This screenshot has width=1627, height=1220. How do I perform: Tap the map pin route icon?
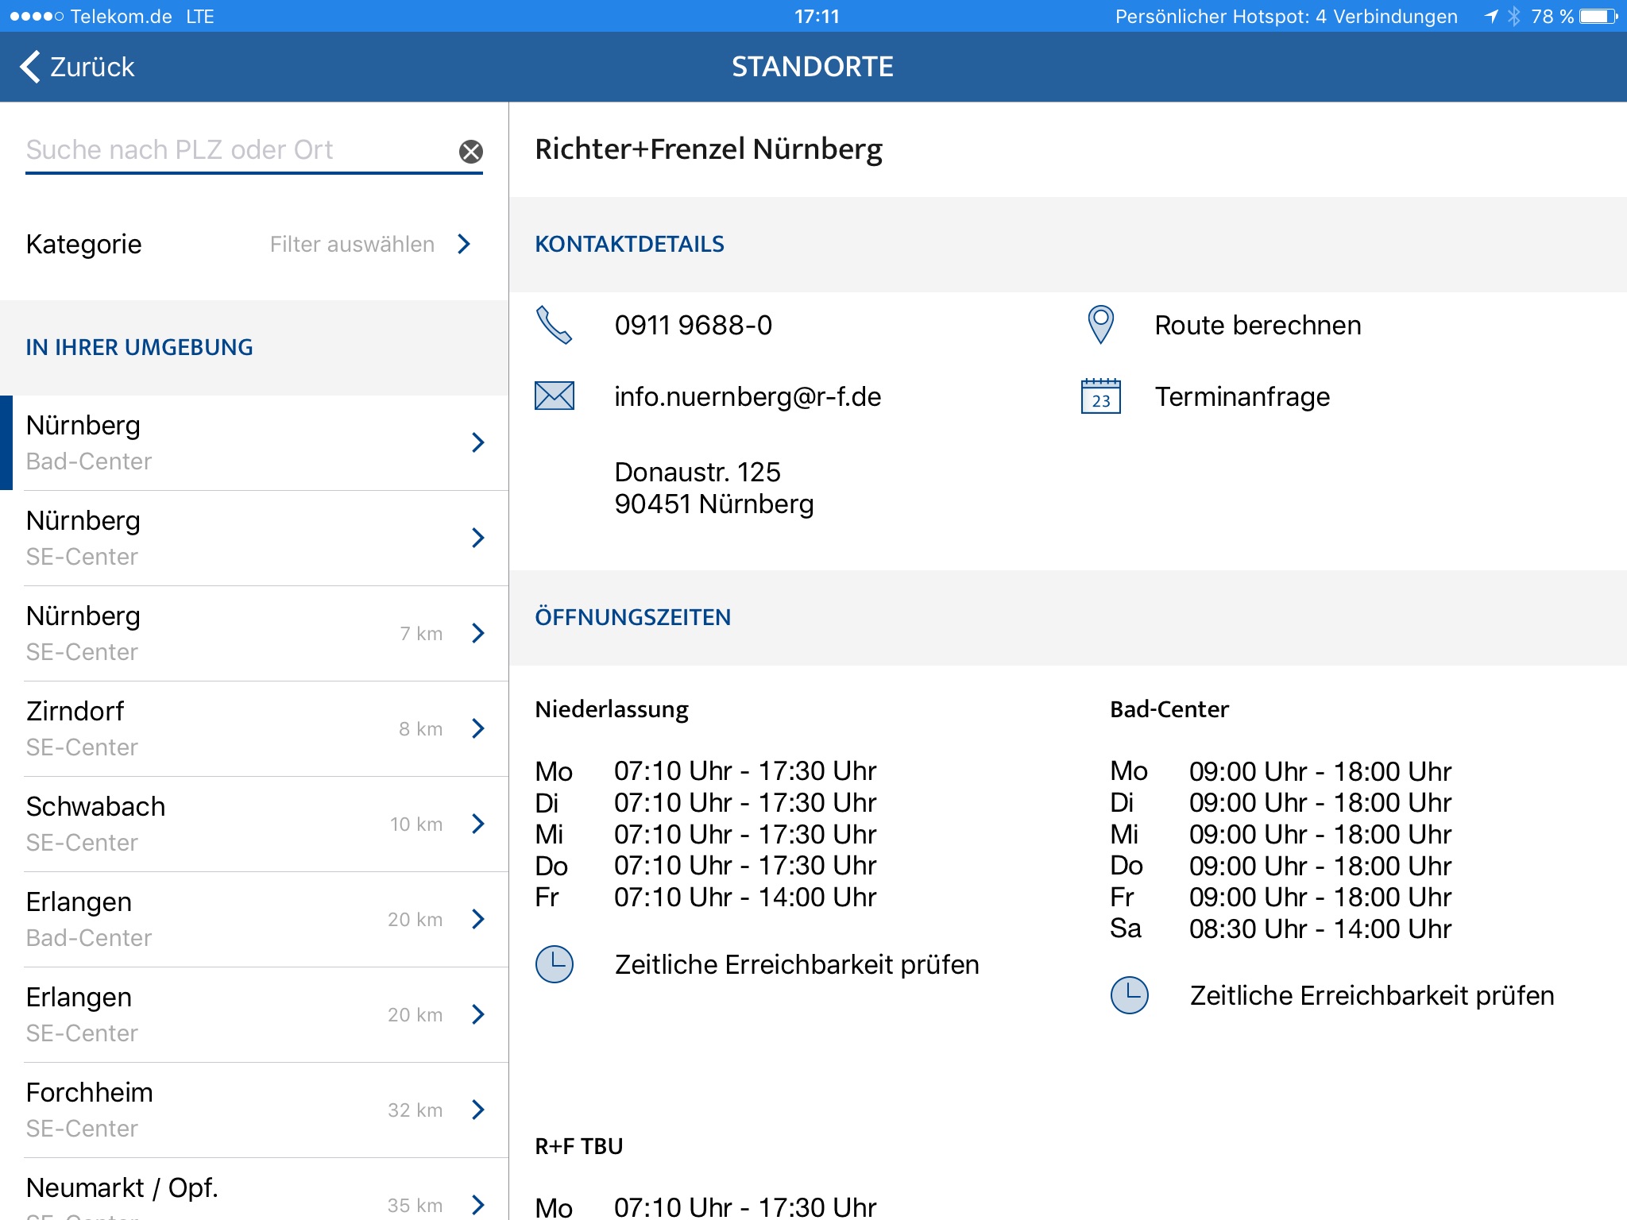(1100, 325)
